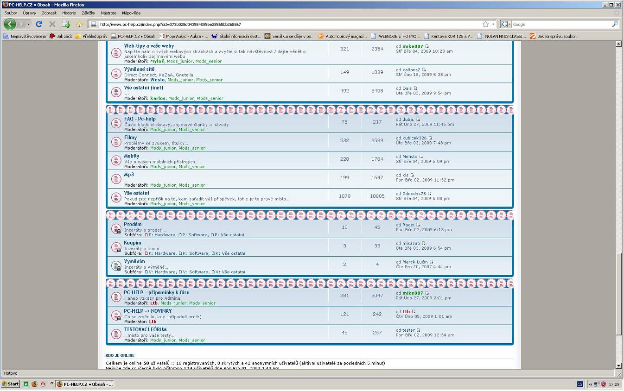The width and height of the screenshot is (624, 391).
Task: Click the Windows Start button
Action: pos(10,384)
